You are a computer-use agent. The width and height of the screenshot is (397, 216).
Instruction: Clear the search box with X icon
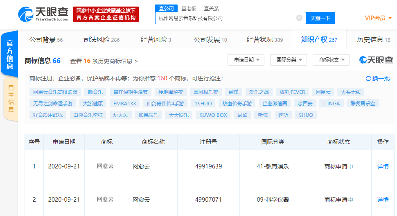coord(299,18)
